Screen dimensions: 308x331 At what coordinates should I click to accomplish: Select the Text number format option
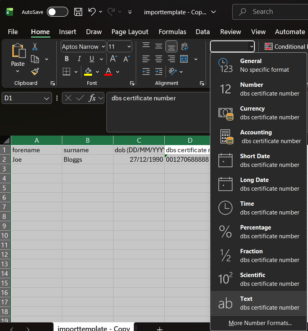[258, 303]
